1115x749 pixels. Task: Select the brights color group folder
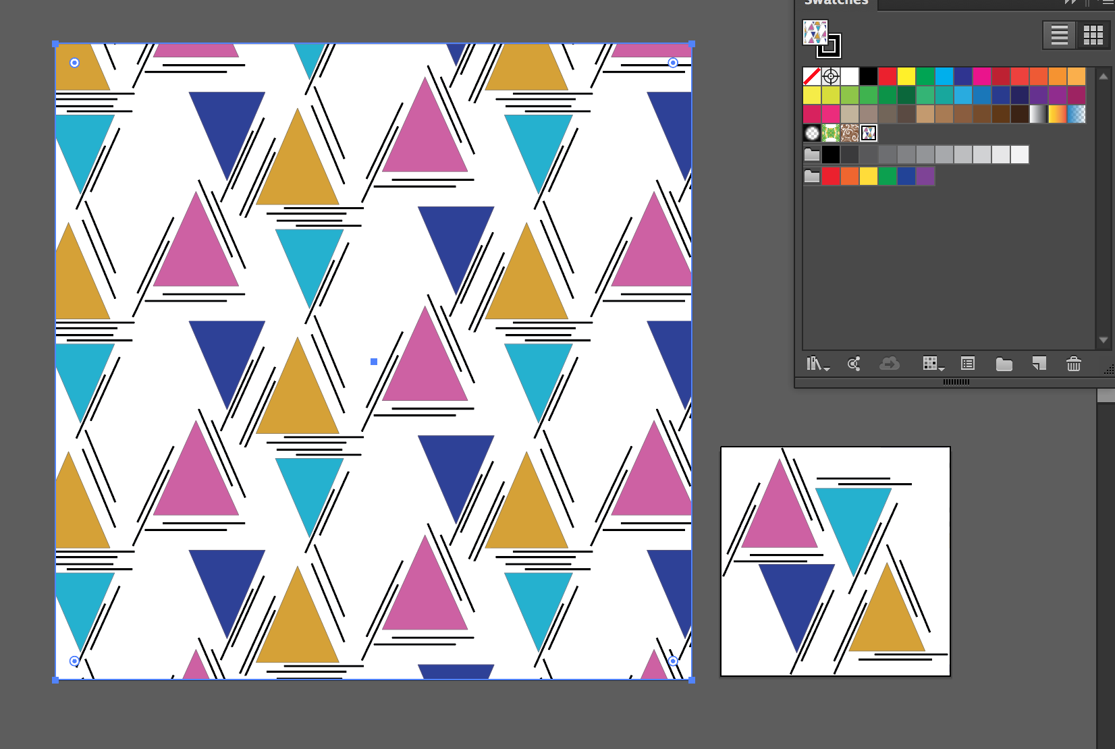click(812, 176)
